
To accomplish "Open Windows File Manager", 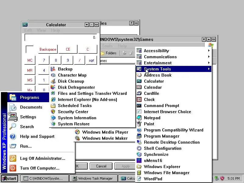I will click(174, 173).
